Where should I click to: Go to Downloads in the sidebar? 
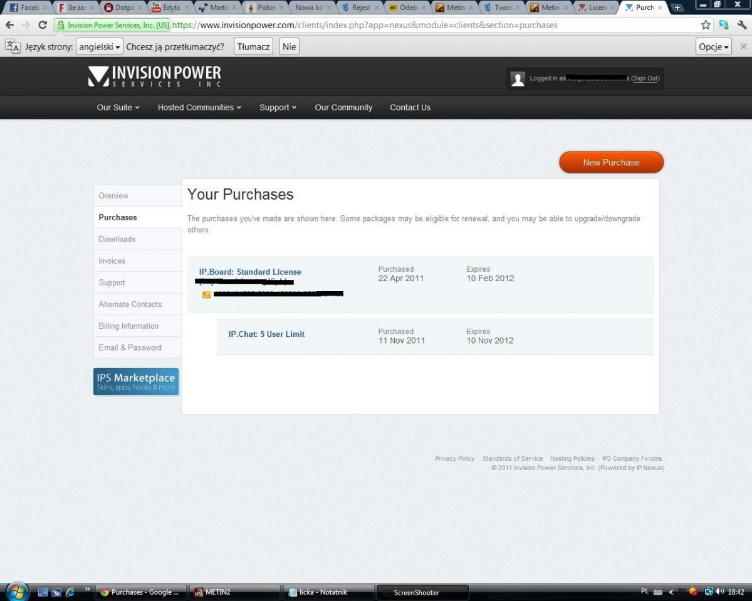(x=137, y=239)
